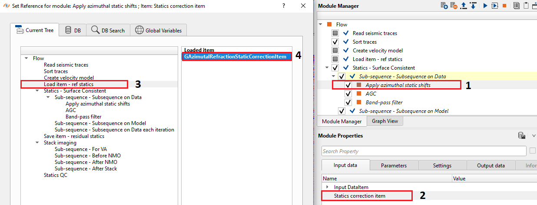The image size is (537, 205).
Task: Move module up with blue up arrow
Action: (464, 6)
